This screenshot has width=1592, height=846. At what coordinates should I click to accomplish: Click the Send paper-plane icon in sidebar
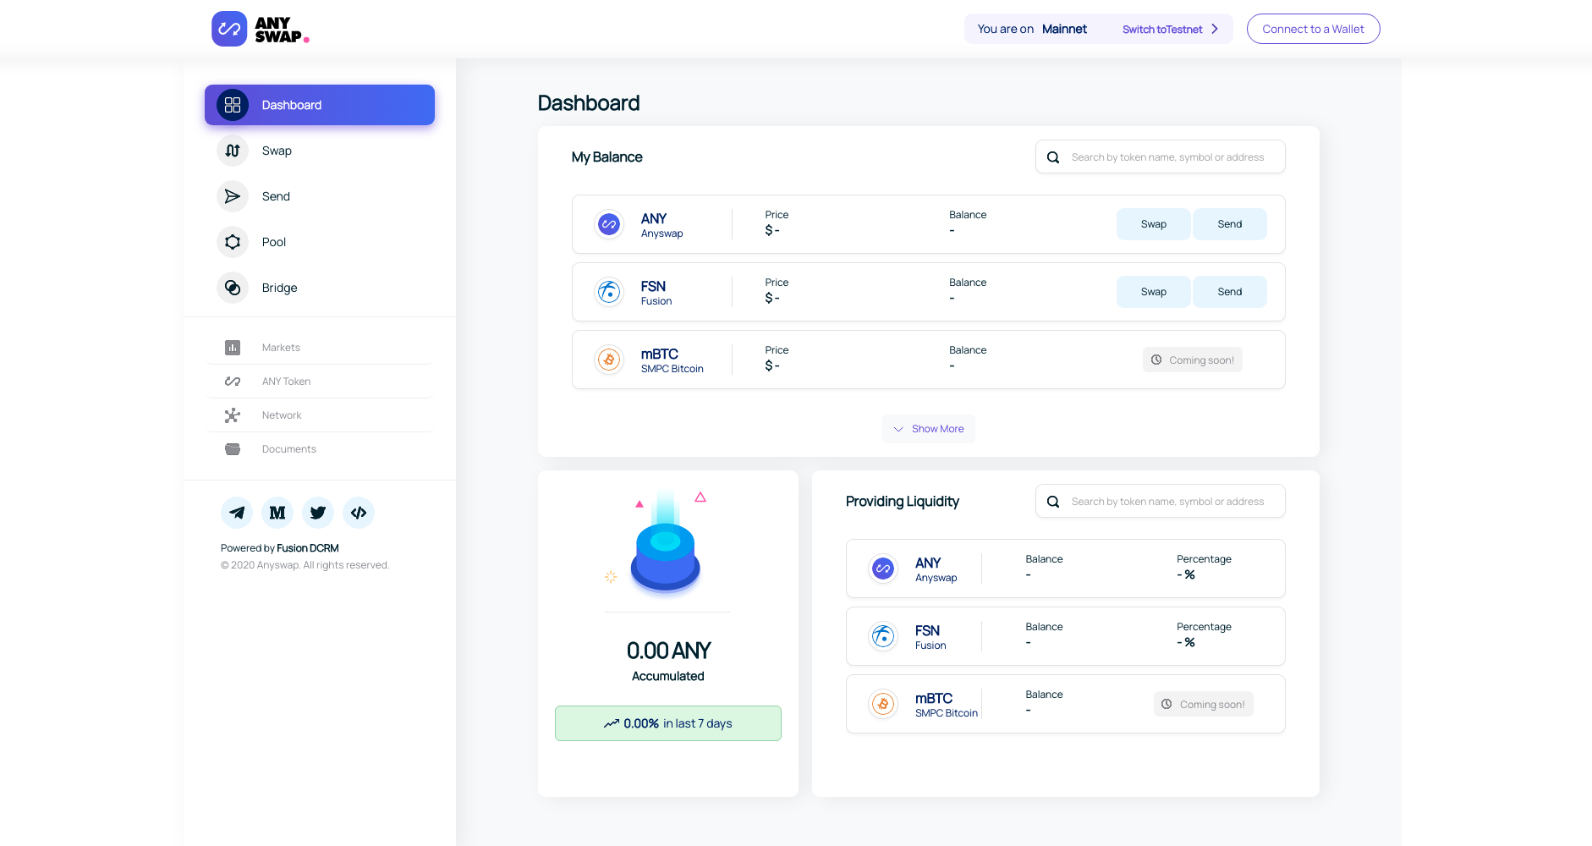[x=233, y=196]
